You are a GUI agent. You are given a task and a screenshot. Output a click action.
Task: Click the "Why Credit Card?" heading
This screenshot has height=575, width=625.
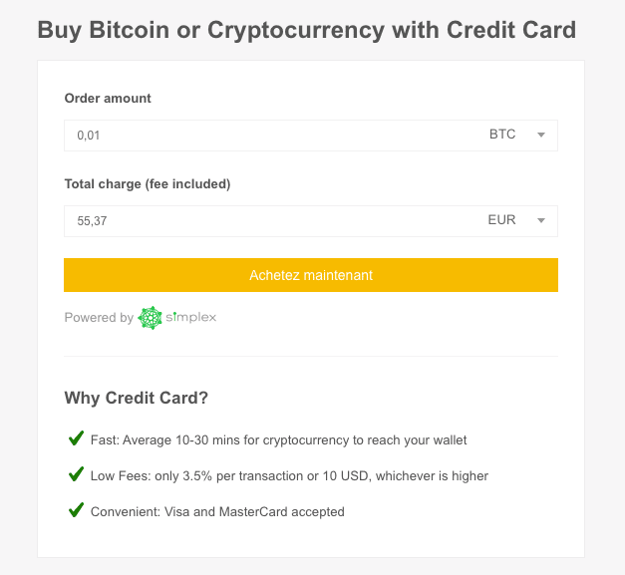pos(137,399)
